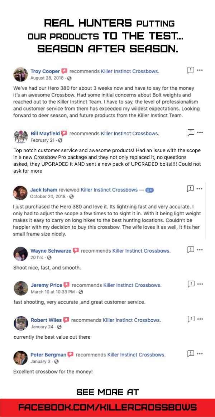Click the 5-star badge on Jack Isham's review

point(149,190)
